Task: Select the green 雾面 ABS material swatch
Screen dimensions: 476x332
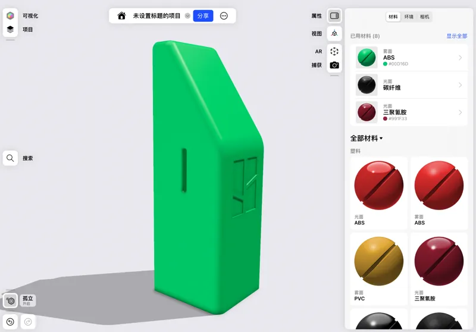Action: coord(367,57)
